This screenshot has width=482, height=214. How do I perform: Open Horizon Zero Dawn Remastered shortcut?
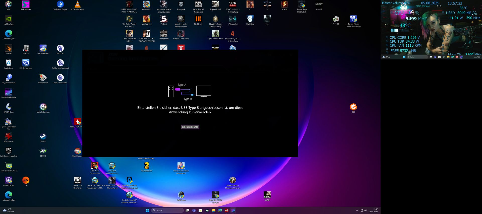(181, 168)
